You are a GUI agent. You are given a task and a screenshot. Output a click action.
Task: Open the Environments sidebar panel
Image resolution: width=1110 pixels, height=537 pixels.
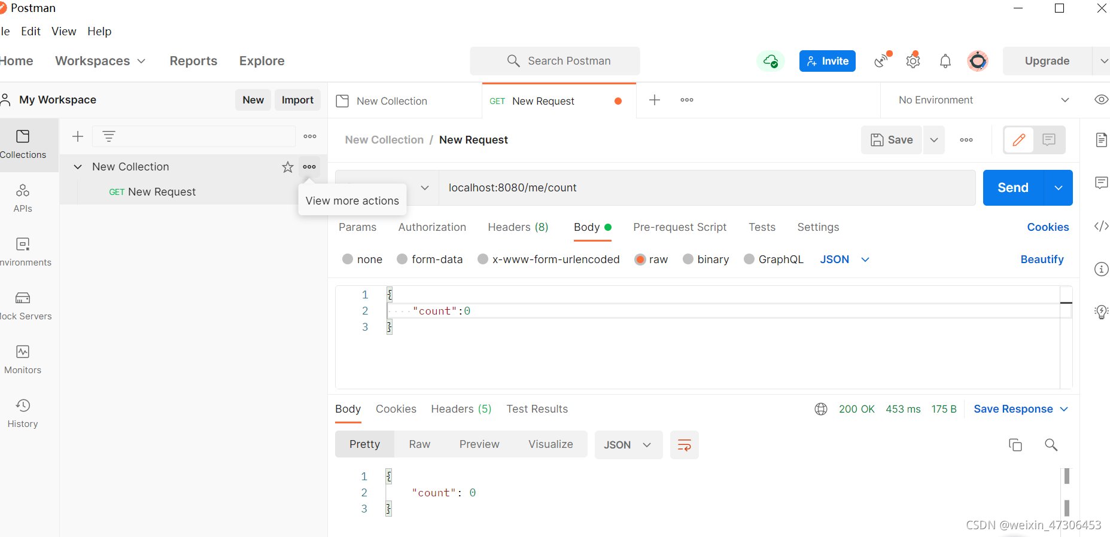point(23,252)
